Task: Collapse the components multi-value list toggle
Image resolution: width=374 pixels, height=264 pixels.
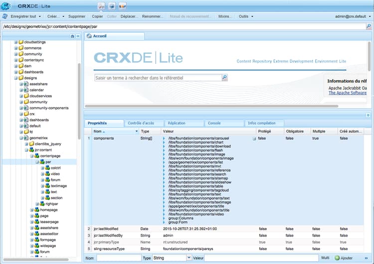Action: pos(254,138)
